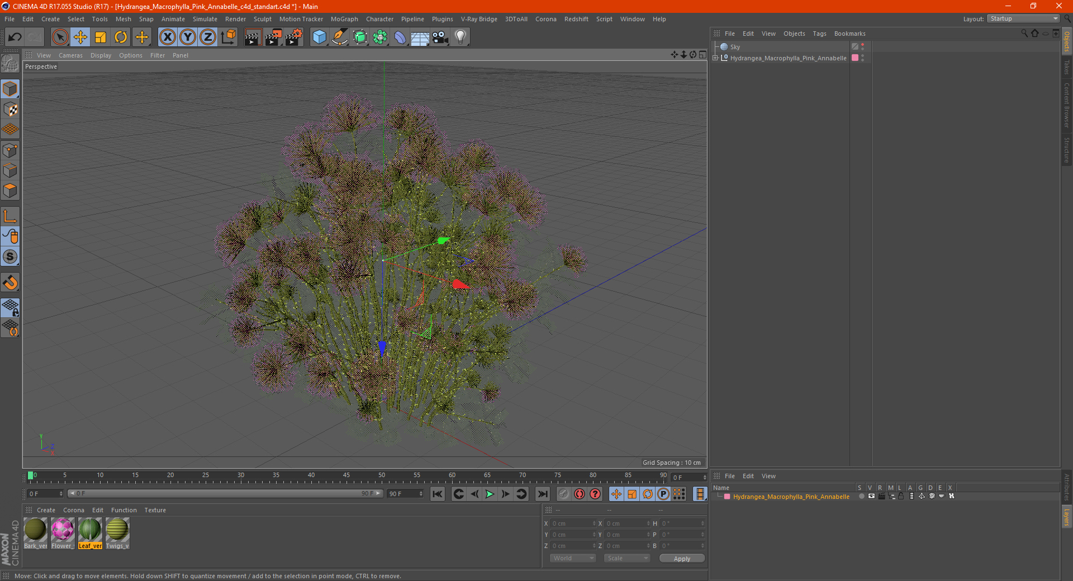
Task: Toggle layer lock for Hydrangea layer
Action: click(x=901, y=496)
